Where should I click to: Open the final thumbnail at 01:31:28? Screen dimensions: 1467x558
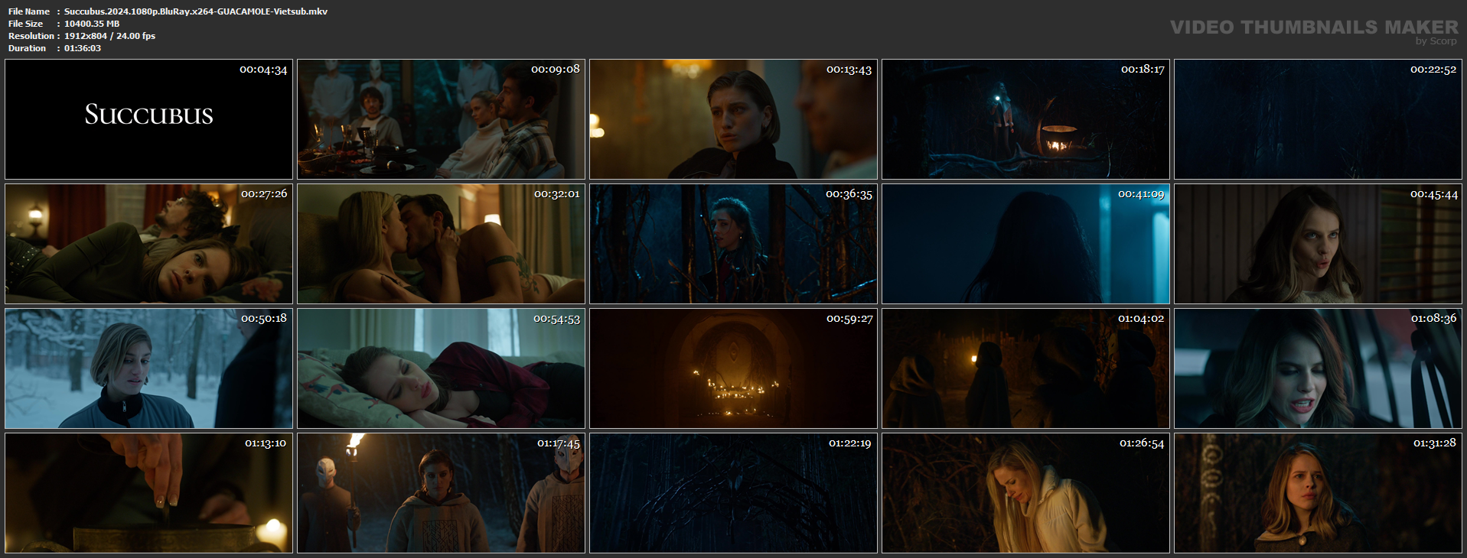1318,493
